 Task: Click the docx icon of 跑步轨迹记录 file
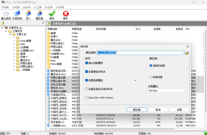point(48,71)
